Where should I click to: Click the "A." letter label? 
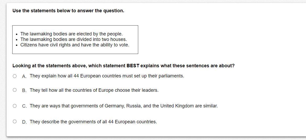click(x=24, y=76)
